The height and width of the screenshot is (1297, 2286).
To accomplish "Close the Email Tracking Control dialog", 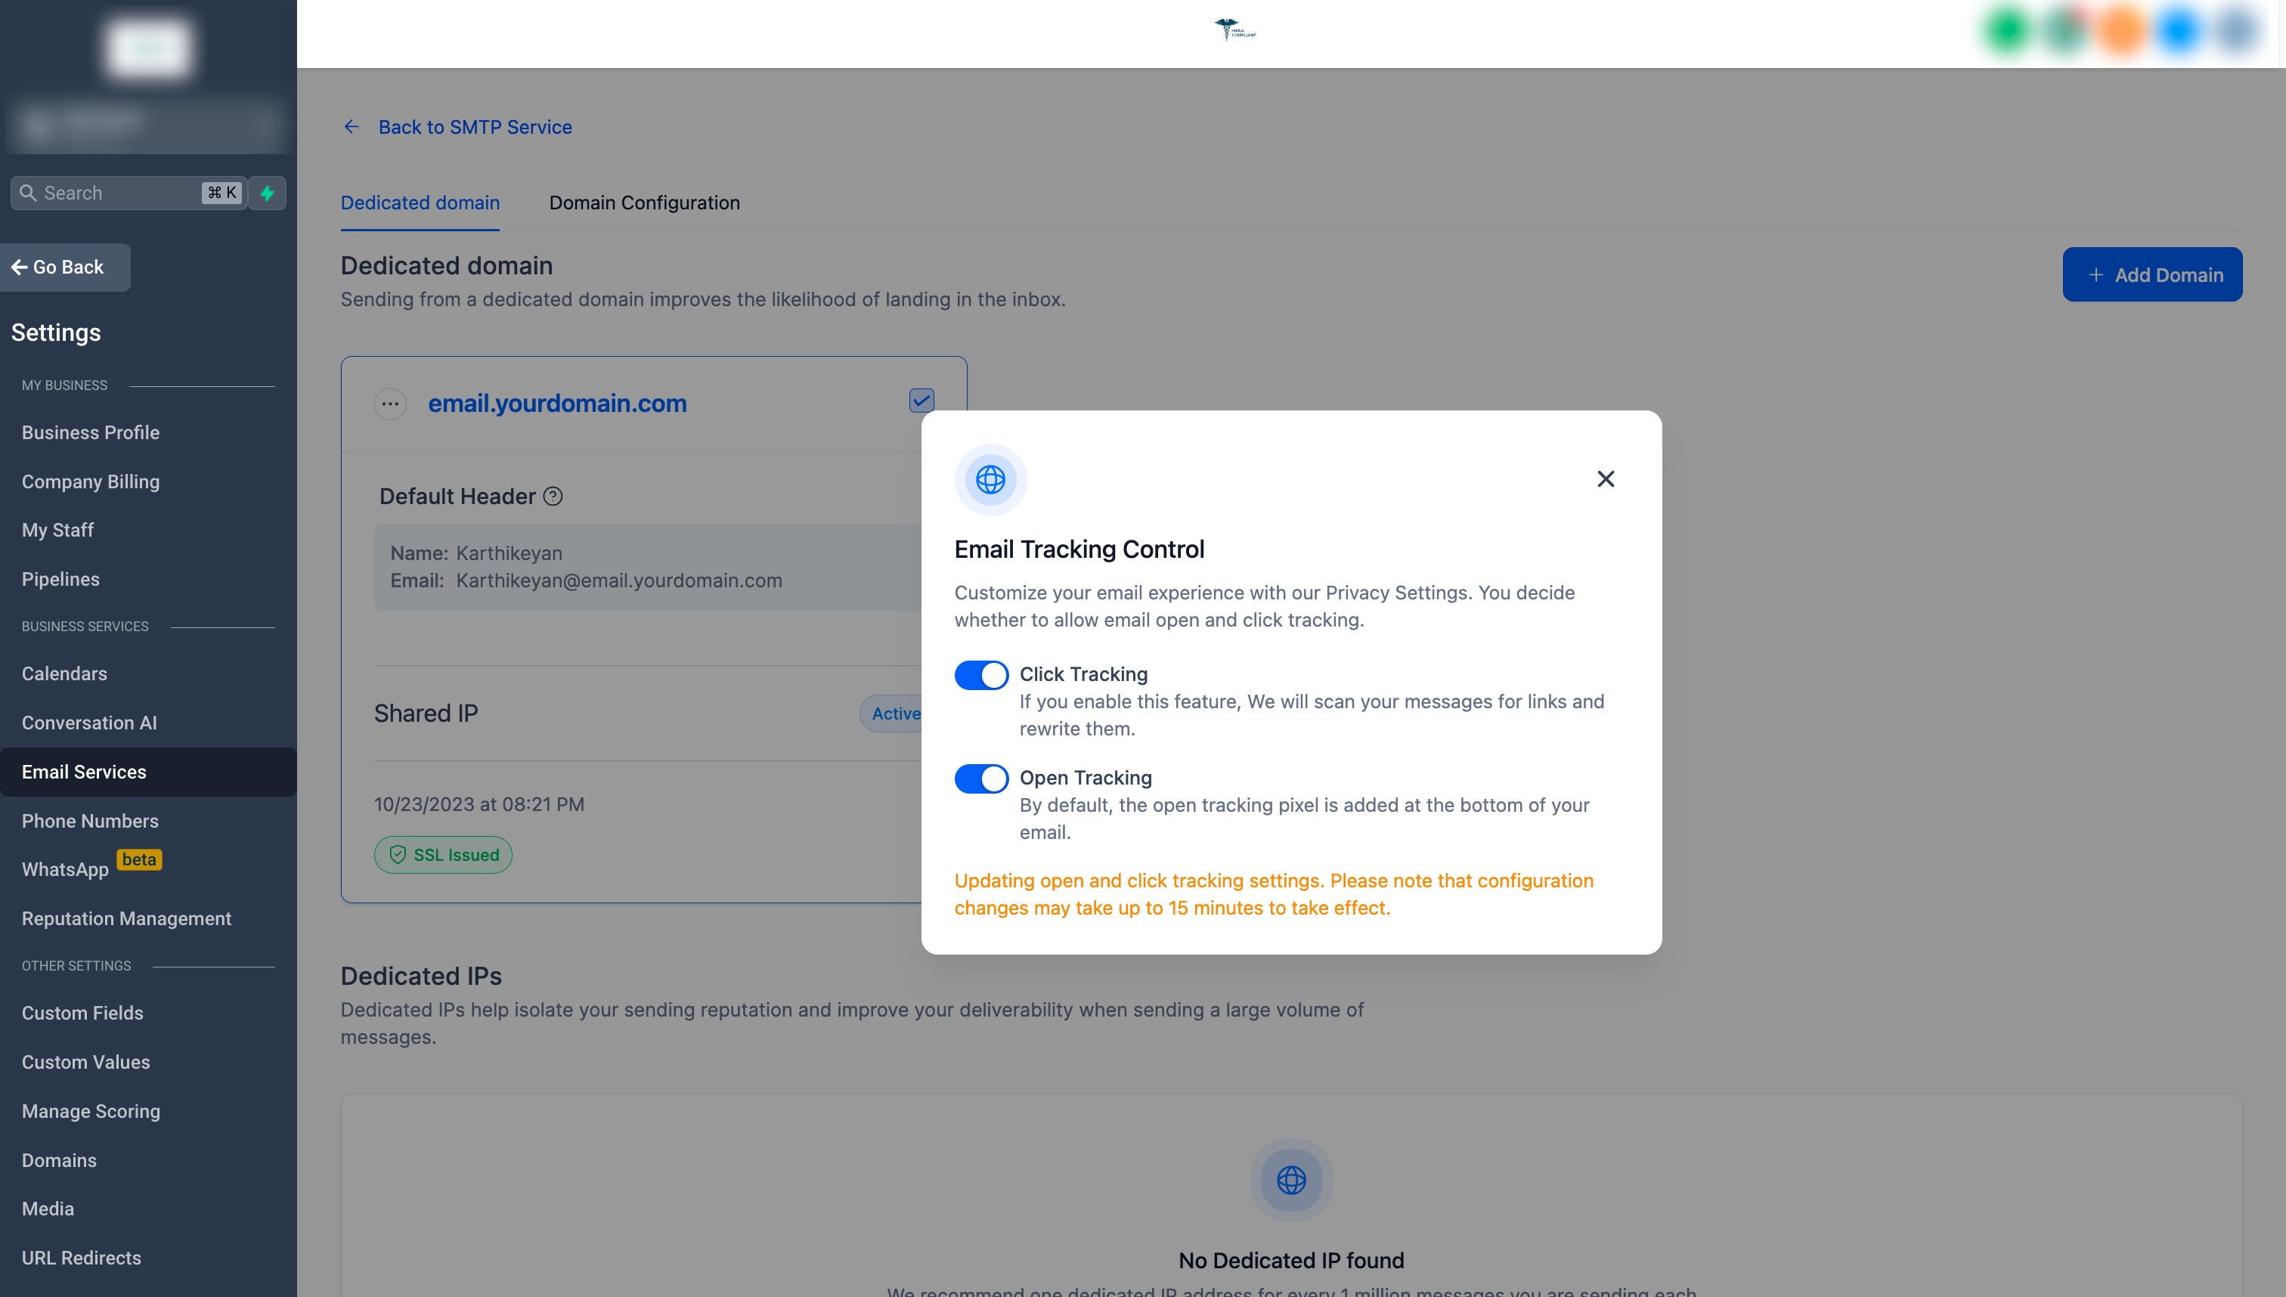I will point(1604,479).
